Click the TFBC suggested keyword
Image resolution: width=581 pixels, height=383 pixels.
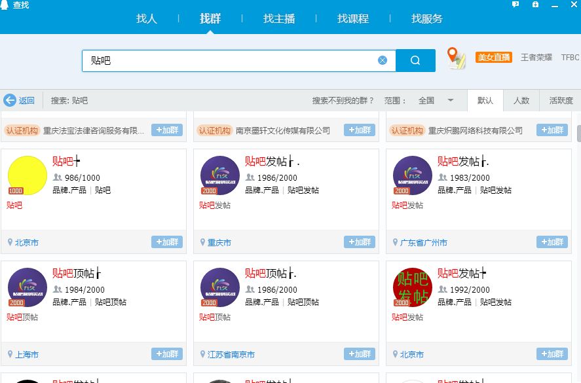570,58
